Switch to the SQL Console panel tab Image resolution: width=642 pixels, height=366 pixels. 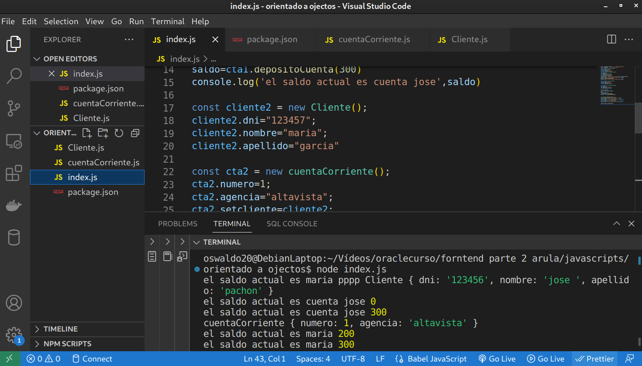pyautogui.click(x=292, y=224)
